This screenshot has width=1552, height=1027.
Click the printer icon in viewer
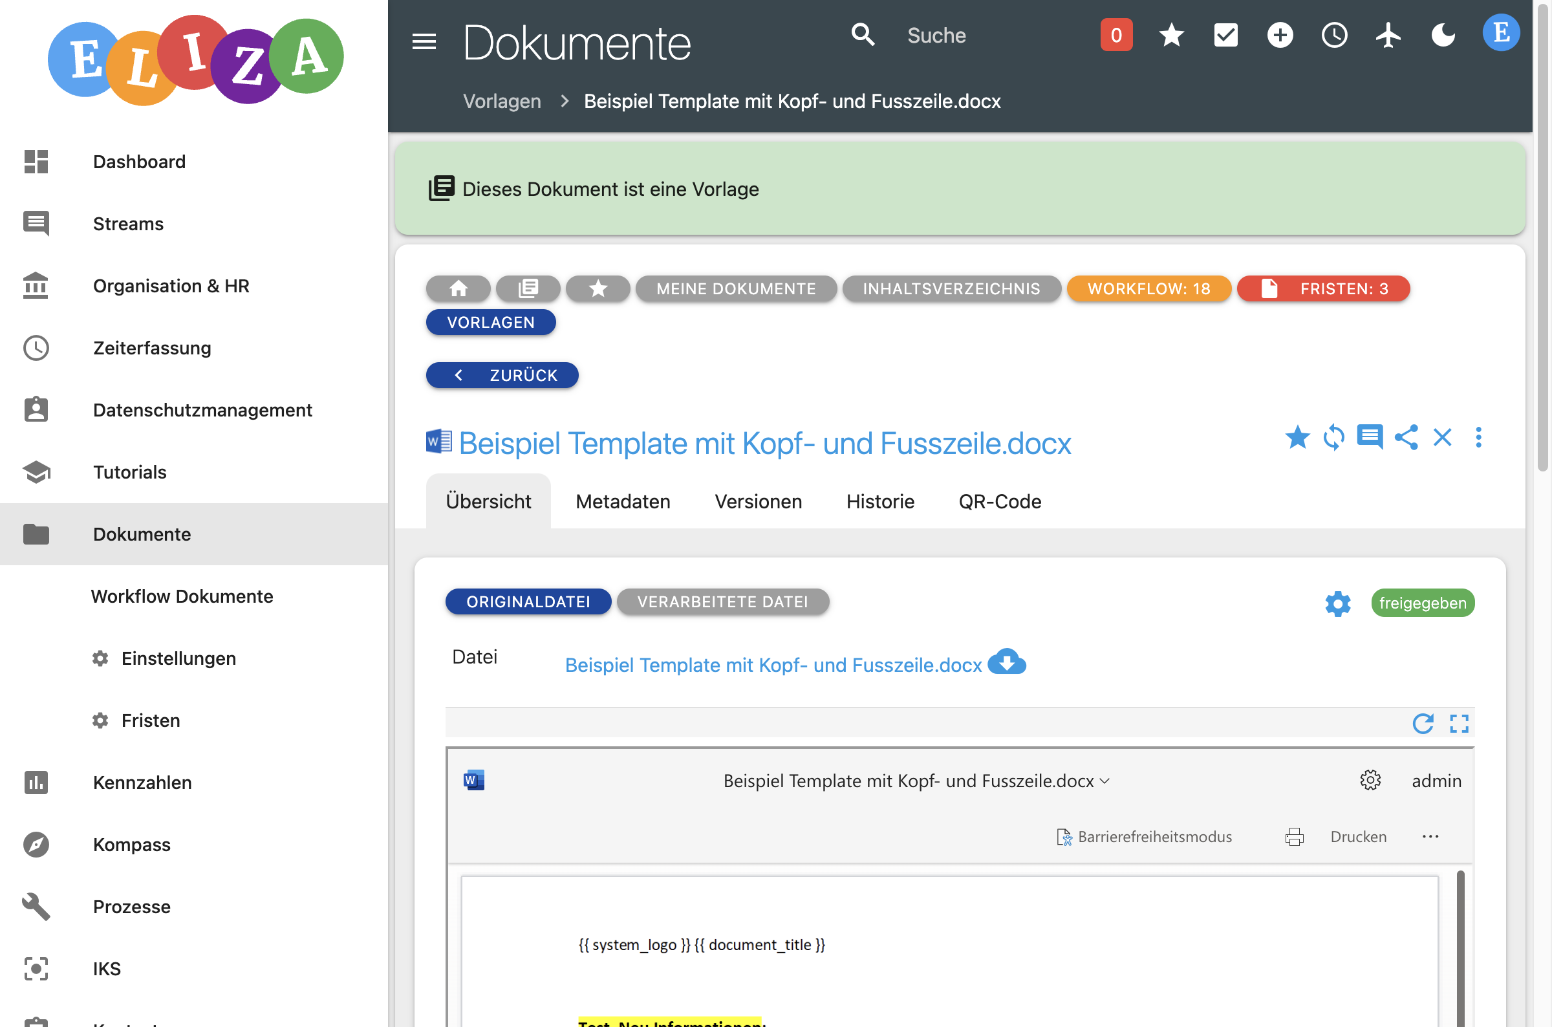coord(1294,836)
